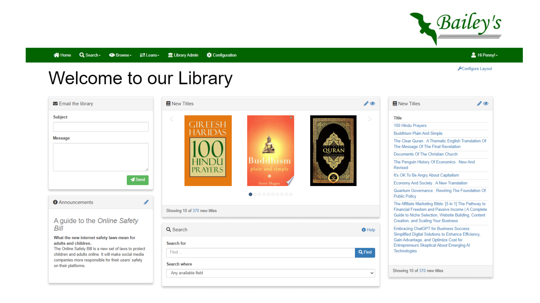Click the pencil icon on the carousel New Titles panel
540x303 pixels.
tap(366, 104)
